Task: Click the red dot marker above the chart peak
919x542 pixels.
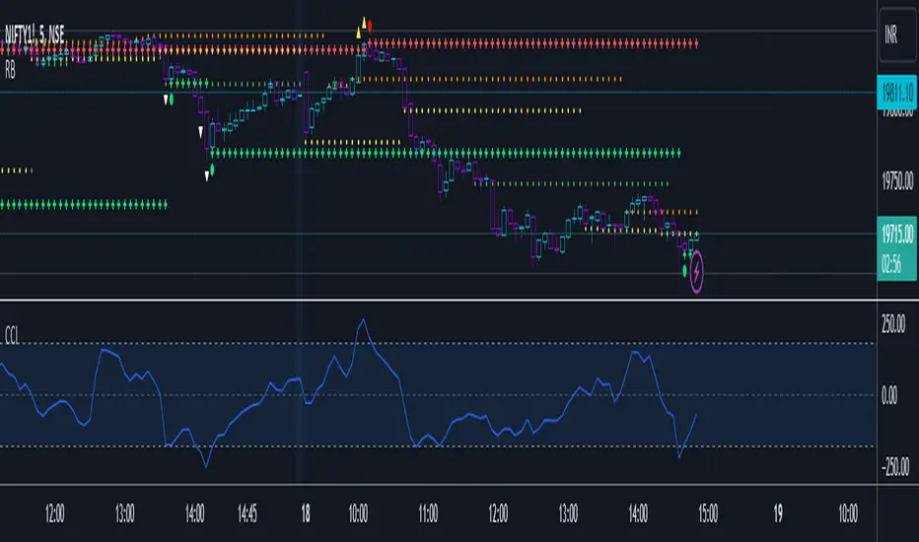Action: 369,27
